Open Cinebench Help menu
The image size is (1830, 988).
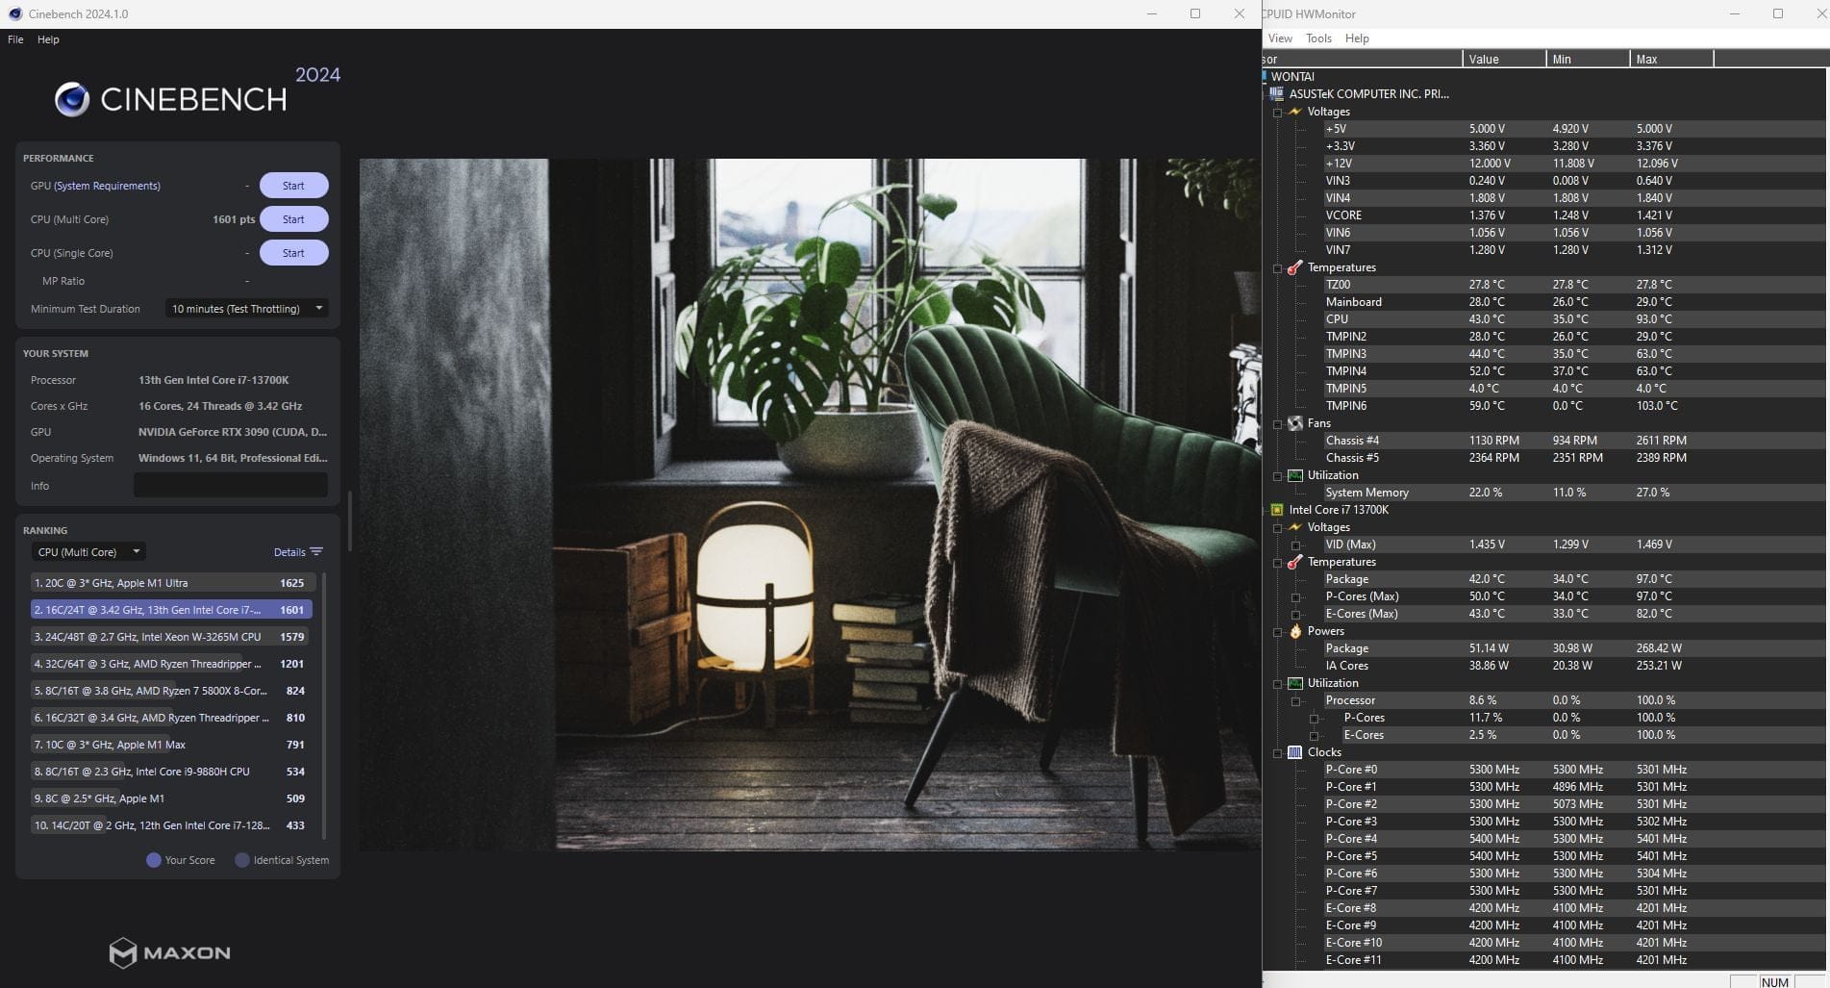pyautogui.click(x=48, y=39)
